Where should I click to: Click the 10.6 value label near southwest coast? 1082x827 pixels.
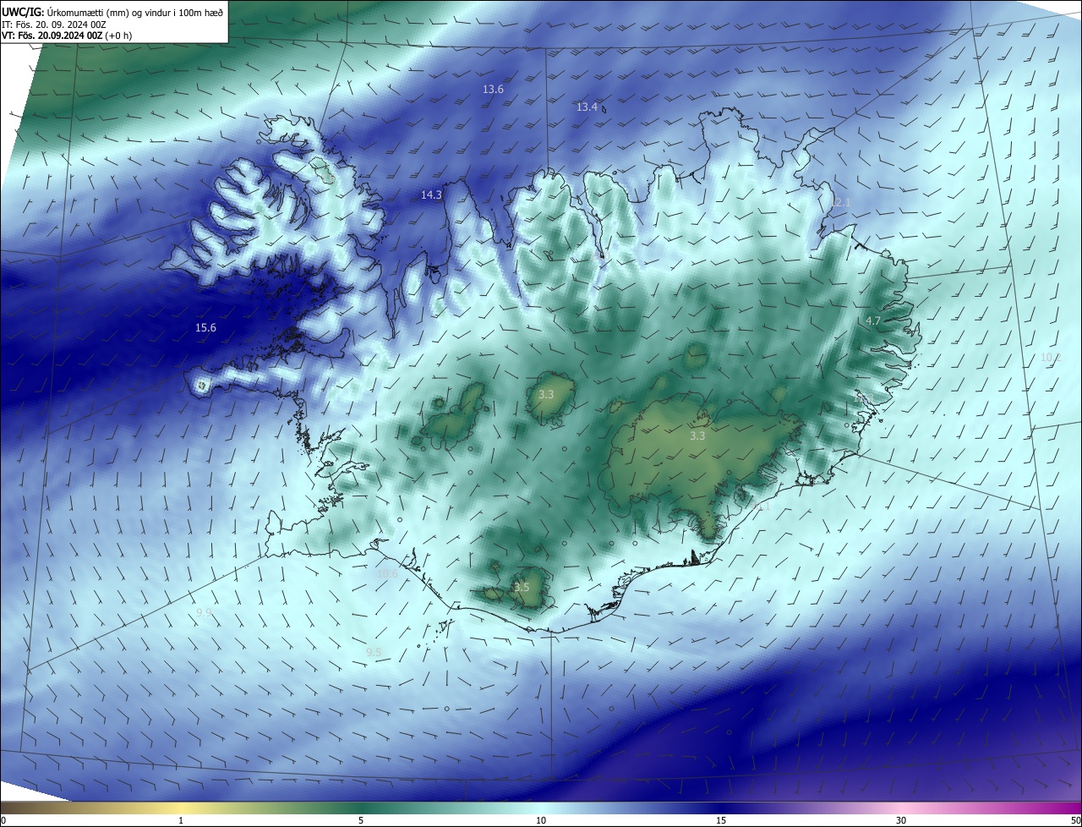tap(387, 573)
